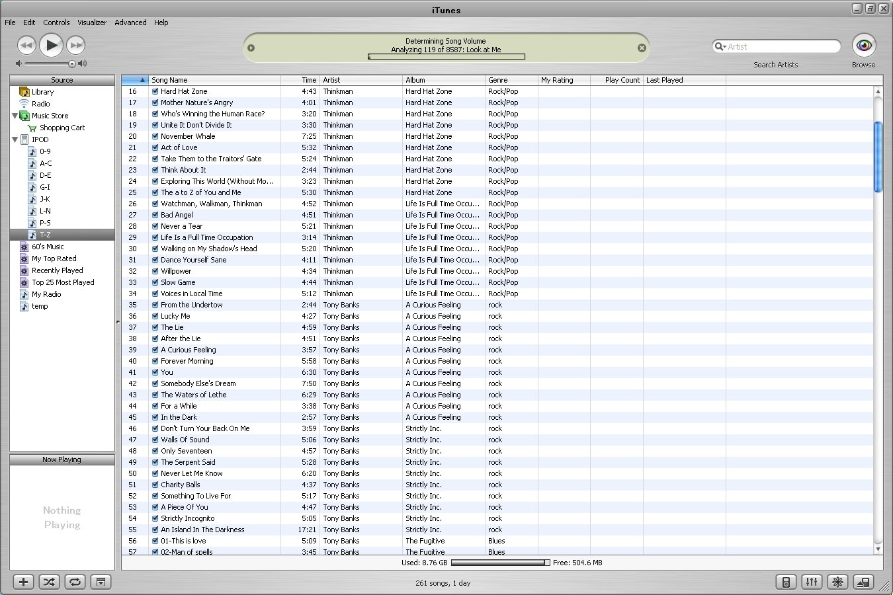Collapse the IPOD source tree

[15, 139]
